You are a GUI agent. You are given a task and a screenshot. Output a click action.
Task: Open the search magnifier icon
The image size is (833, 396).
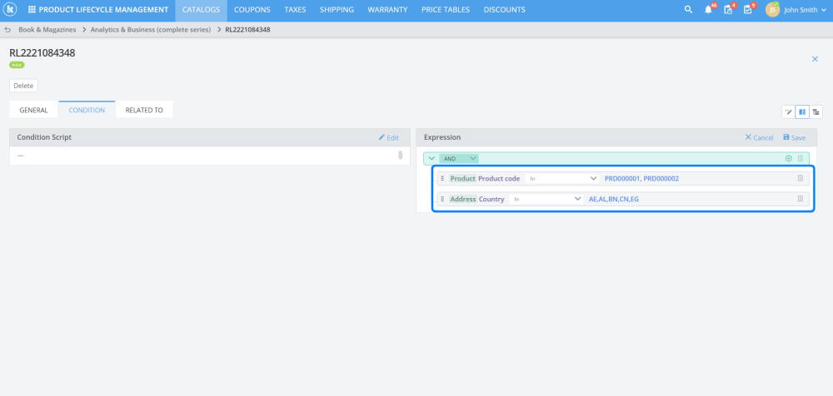pyautogui.click(x=689, y=9)
